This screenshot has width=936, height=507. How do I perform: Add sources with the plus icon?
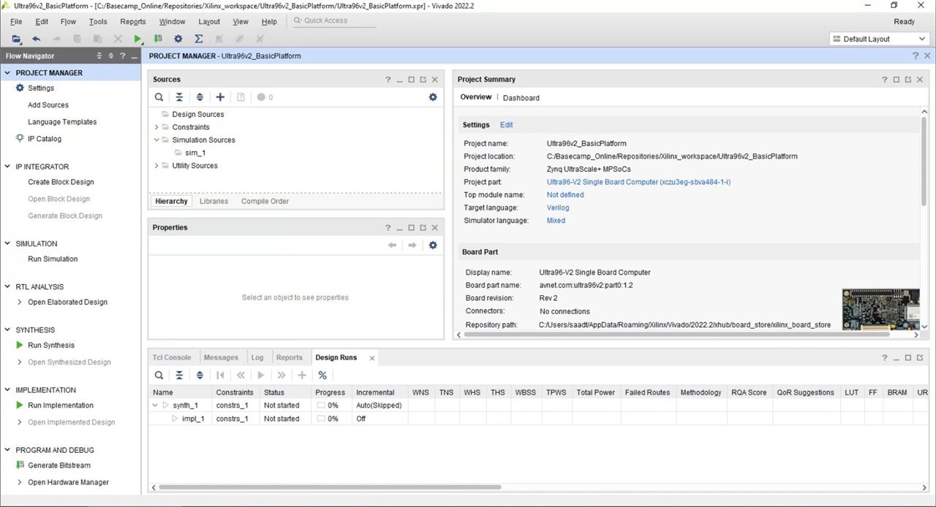pyautogui.click(x=220, y=97)
